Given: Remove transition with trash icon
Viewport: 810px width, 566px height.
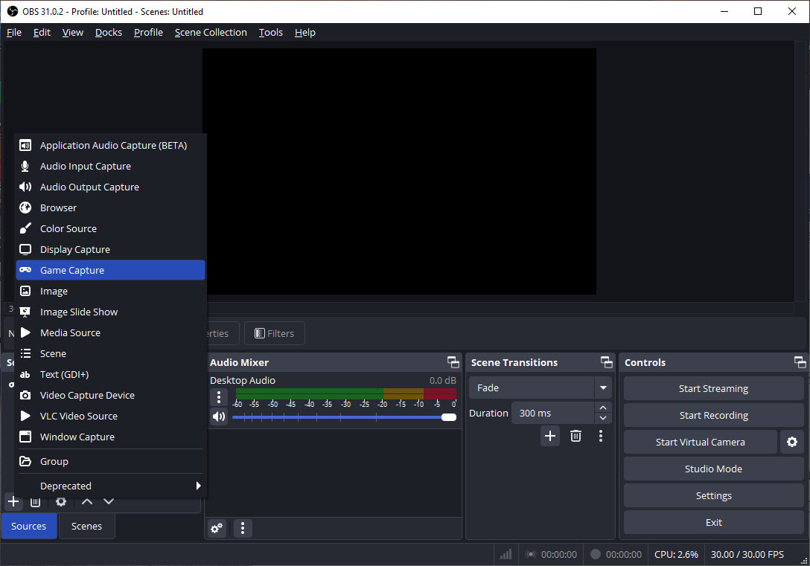Looking at the screenshot, I should tap(575, 436).
